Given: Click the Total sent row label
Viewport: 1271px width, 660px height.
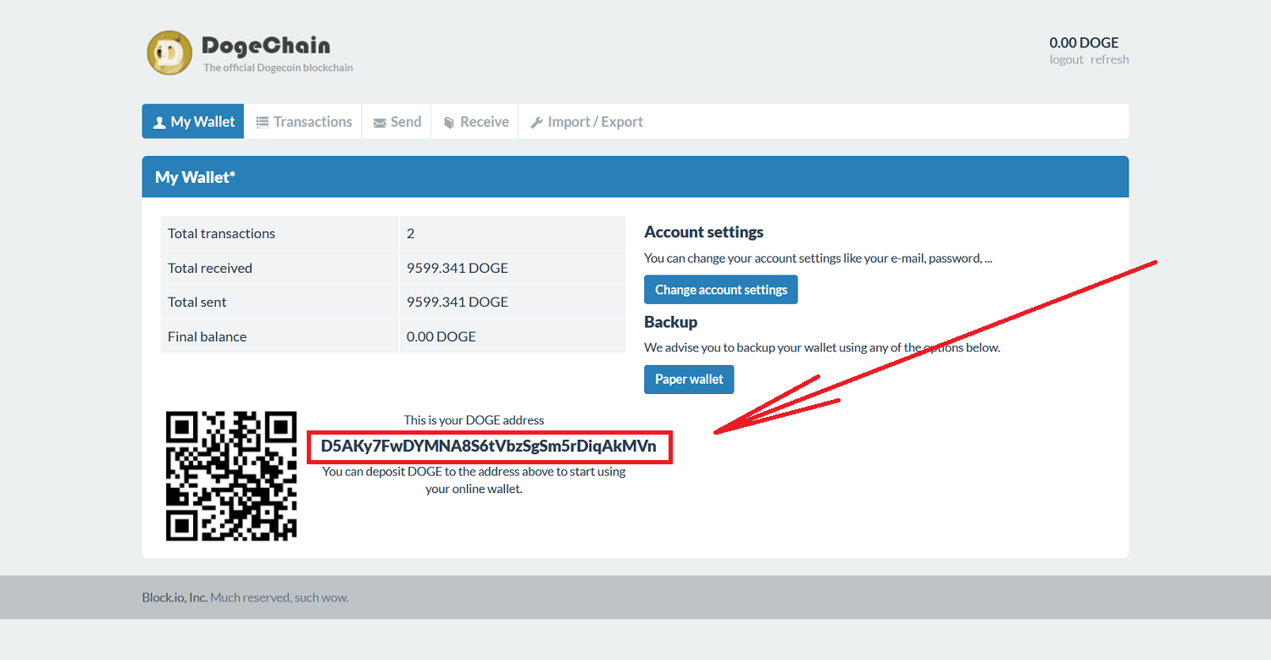Looking at the screenshot, I should 197,302.
